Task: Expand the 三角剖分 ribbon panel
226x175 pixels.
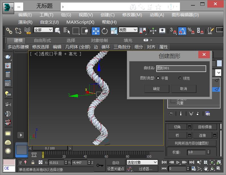Action: (x=122, y=47)
